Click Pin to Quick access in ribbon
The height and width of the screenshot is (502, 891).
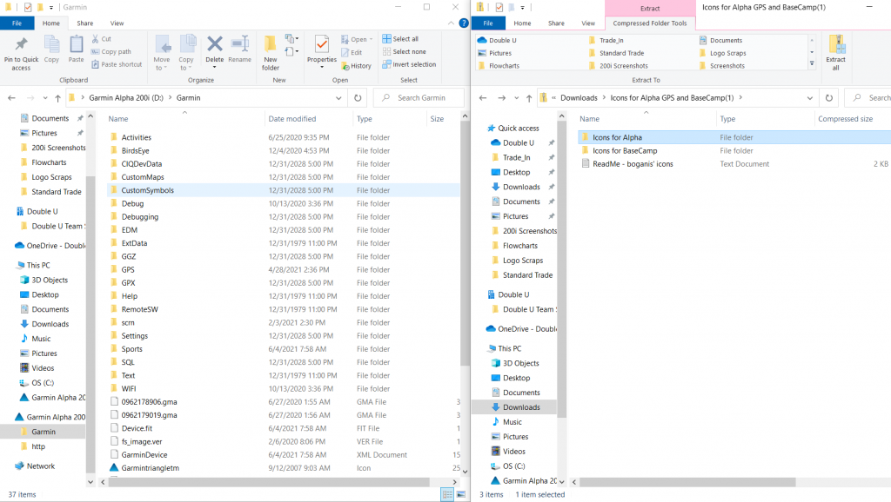[21, 52]
